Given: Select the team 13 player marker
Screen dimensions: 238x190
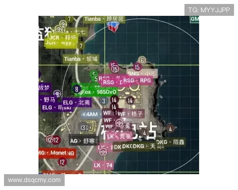Looking at the screenshot, I should pos(84,127).
